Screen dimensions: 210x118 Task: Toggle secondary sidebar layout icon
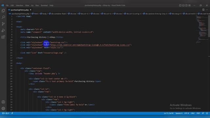[186, 5]
